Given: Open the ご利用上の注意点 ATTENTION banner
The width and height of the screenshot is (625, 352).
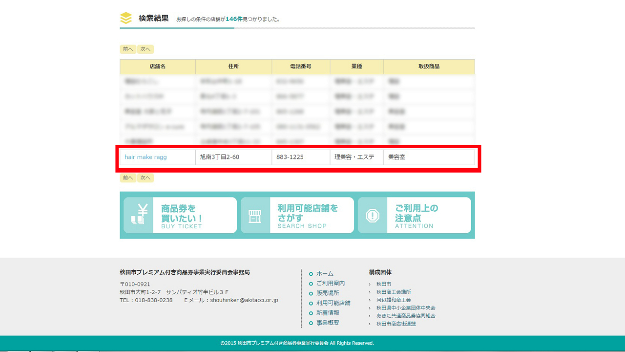Looking at the screenshot, I should tap(415, 216).
